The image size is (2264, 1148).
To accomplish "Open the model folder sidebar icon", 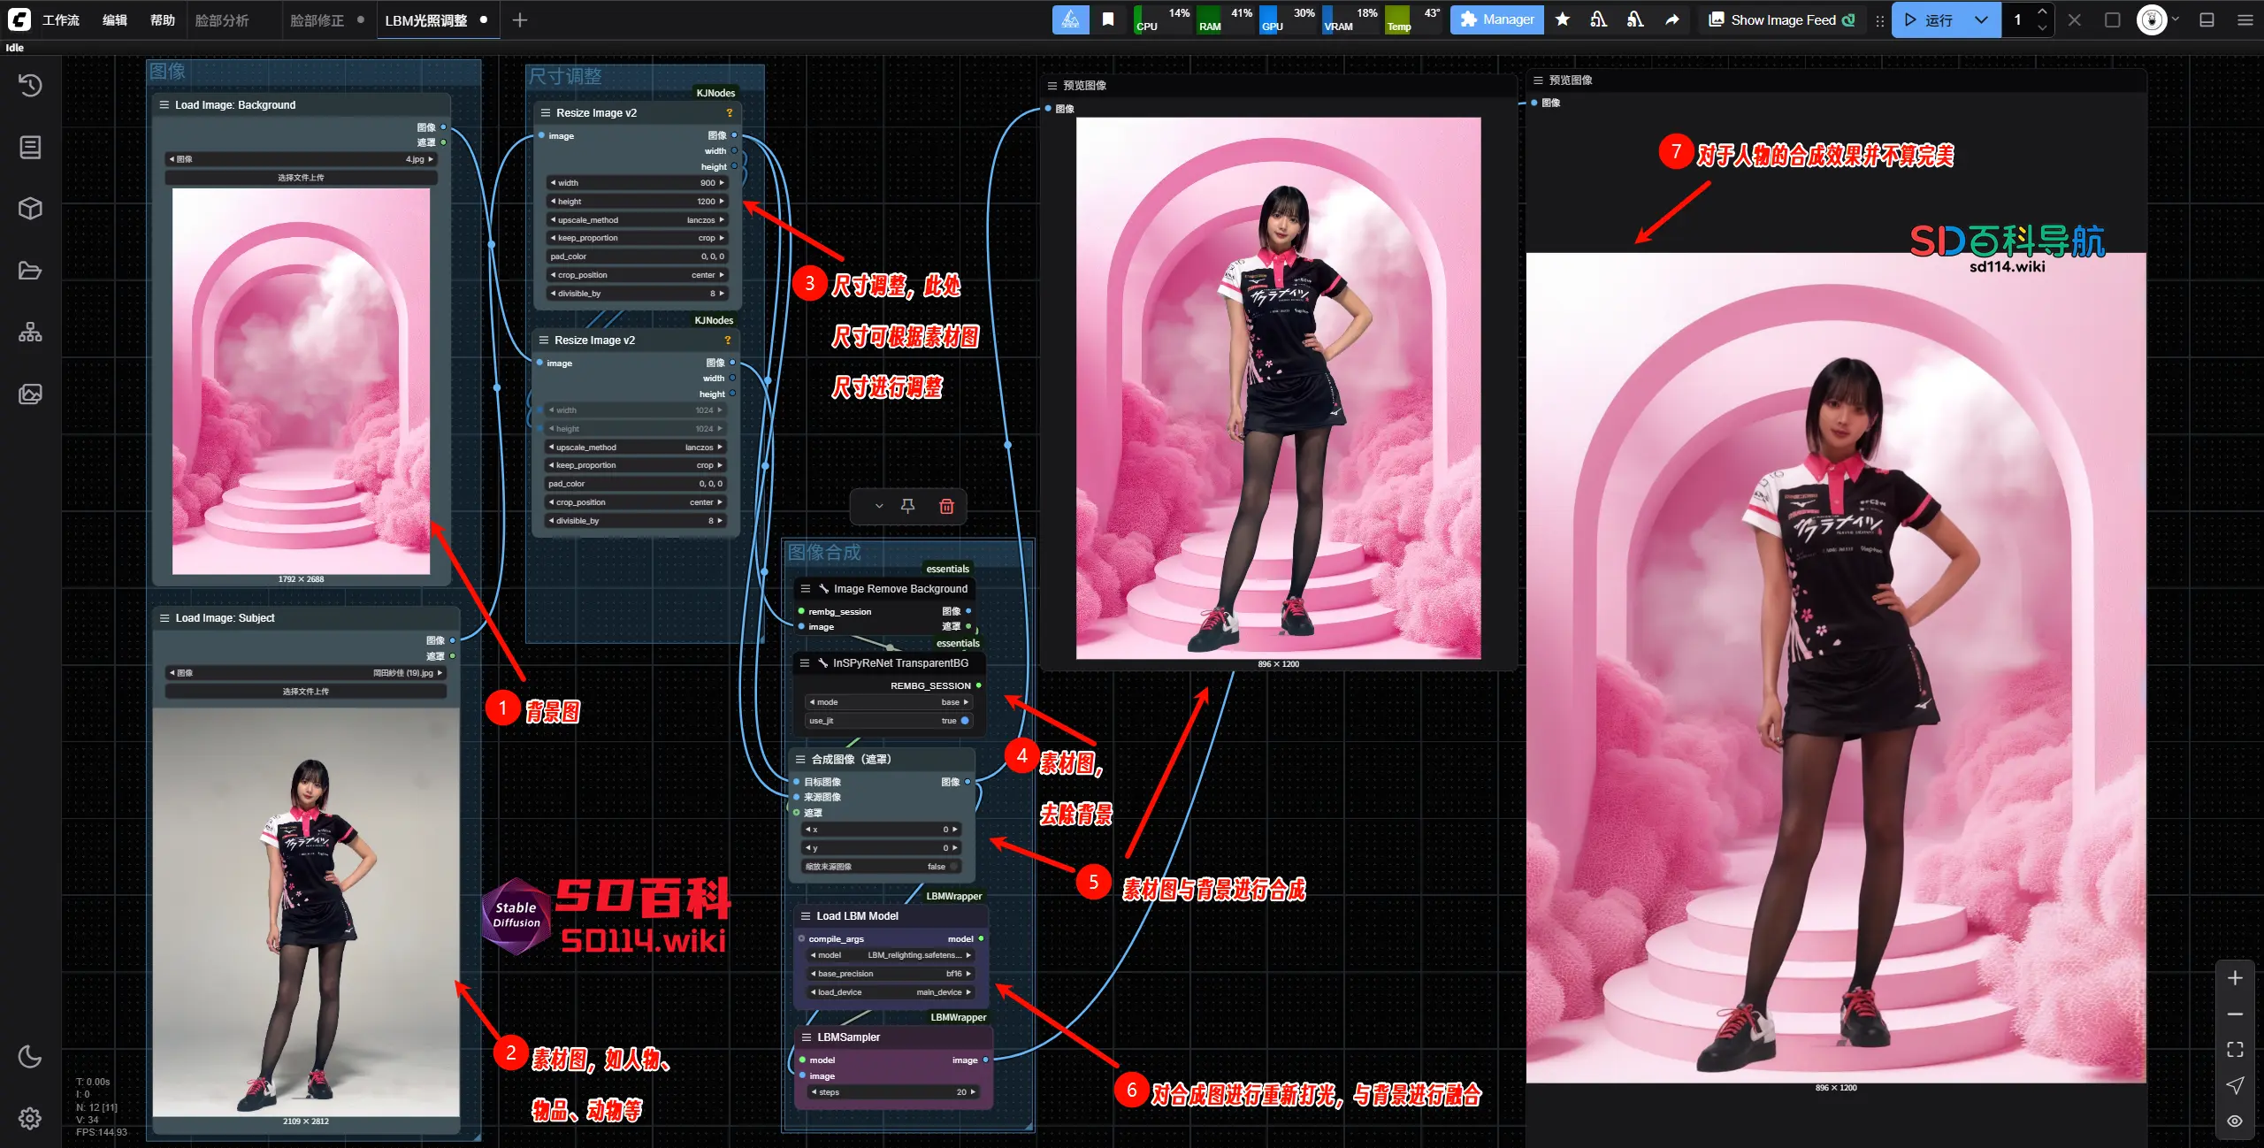I will [x=30, y=271].
